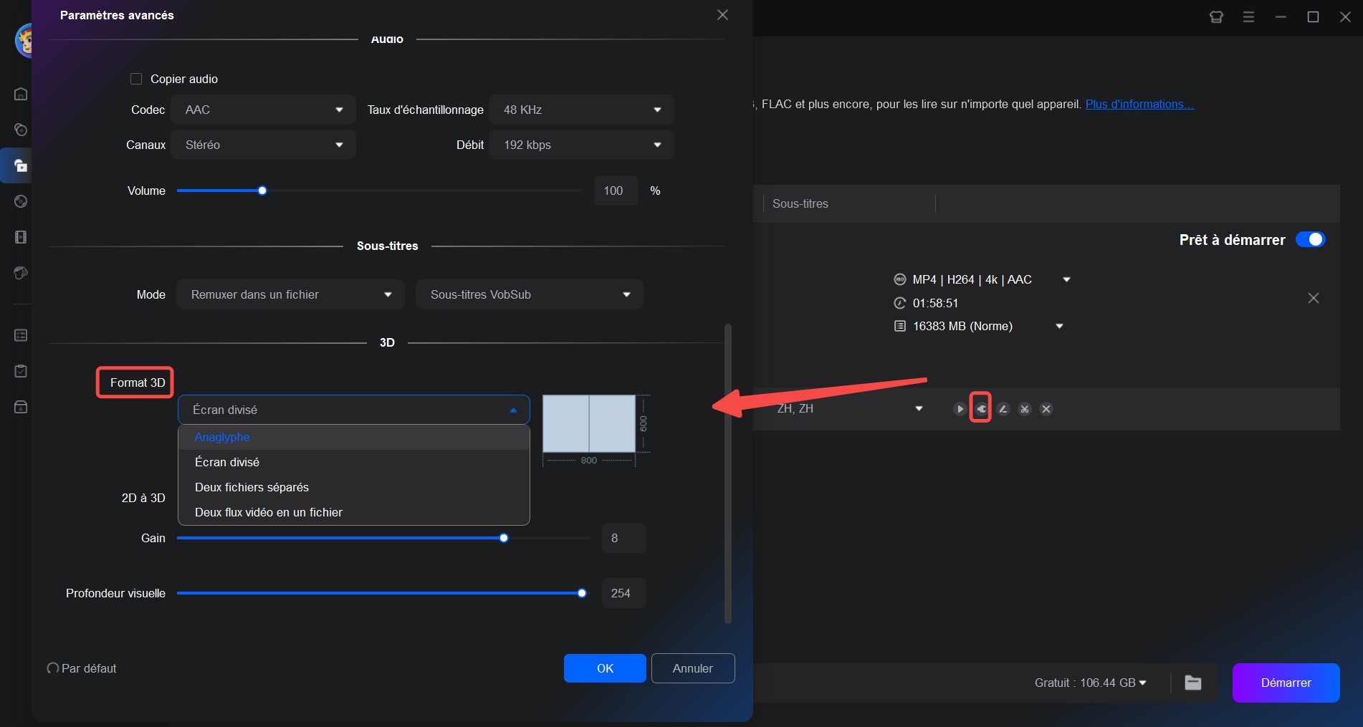Toggle the Prêt à démarrer switch

pyautogui.click(x=1311, y=240)
